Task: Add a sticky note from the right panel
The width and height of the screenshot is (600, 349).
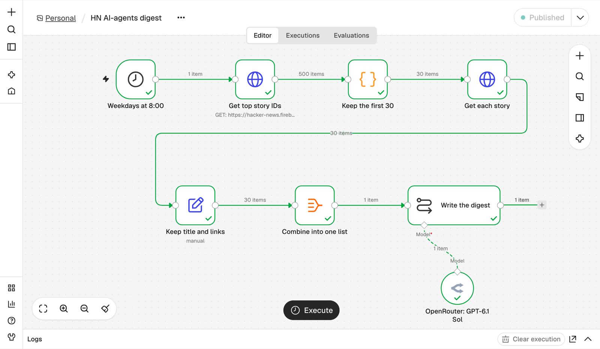Action: tap(580, 97)
